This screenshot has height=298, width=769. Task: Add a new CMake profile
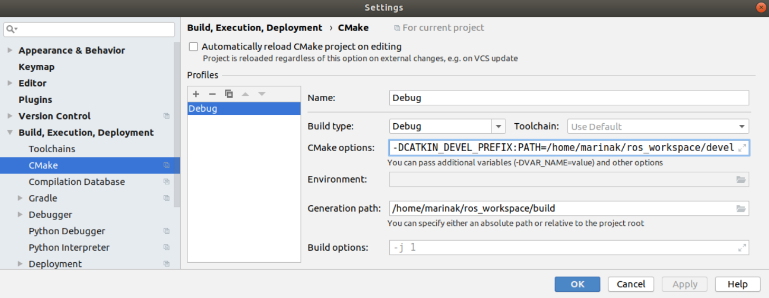[x=196, y=94]
